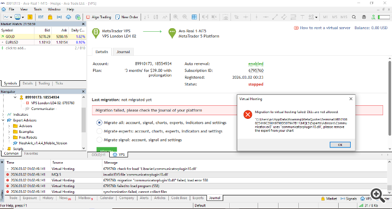Screen dimensions: 392x209
Task: Select 'Migrate experts' radio option
Action: pyautogui.click(x=99, y=131)
